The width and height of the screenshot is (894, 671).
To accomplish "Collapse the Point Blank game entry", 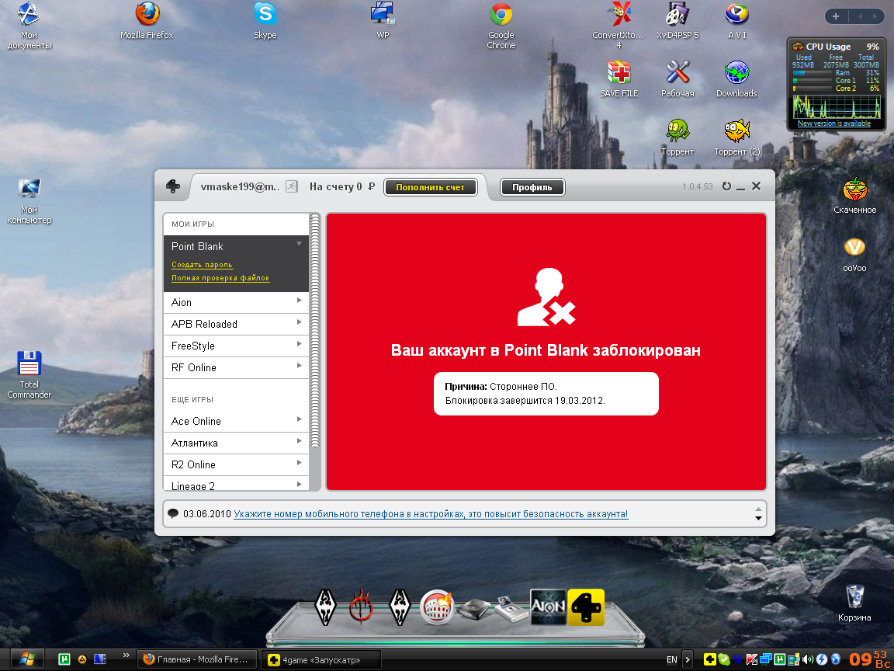I will [x=299, y=244].
